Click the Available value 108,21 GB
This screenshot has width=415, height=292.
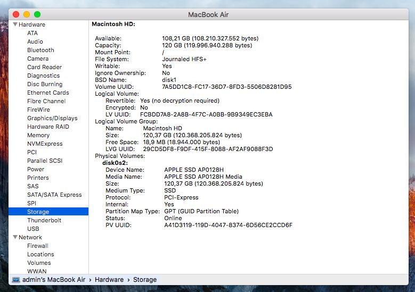[x=210, y=38]
